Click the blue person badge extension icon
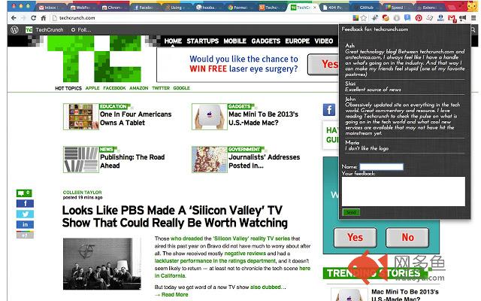 pyautogui.click(x=440, y=18)
